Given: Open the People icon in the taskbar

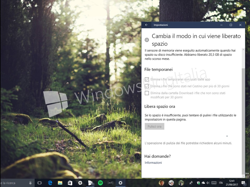Looking at the screenshot, I should coord(191,183).
